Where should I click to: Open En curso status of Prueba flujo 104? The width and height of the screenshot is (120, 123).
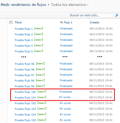(65, 115)
